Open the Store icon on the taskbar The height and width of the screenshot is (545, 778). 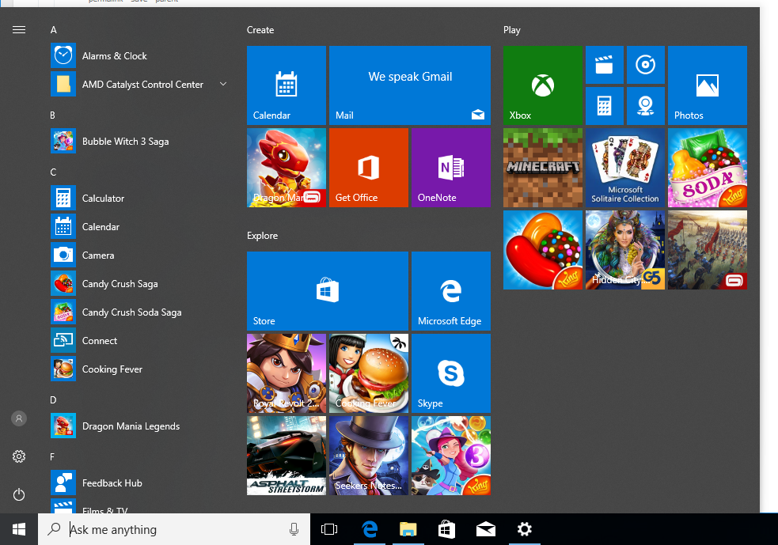point(446,529)
